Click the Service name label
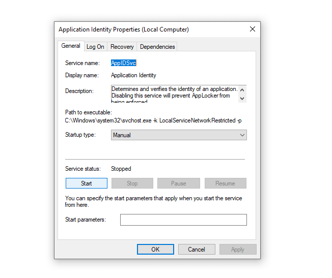Image resolution: width=332 pixels, height=278 pixels. [x=82, y=63]
